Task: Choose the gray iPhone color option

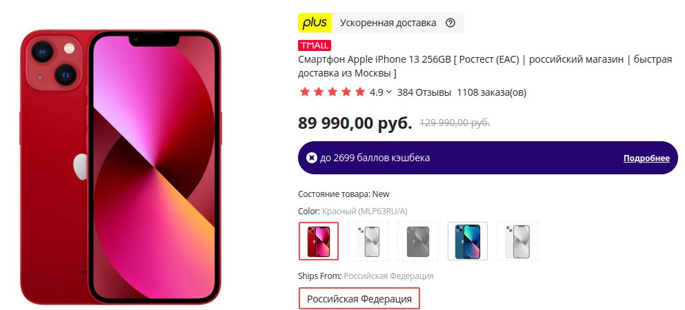Action: coord(418,241)
